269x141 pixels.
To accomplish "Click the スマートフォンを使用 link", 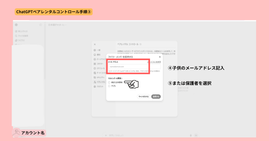I will coord(154,62).
